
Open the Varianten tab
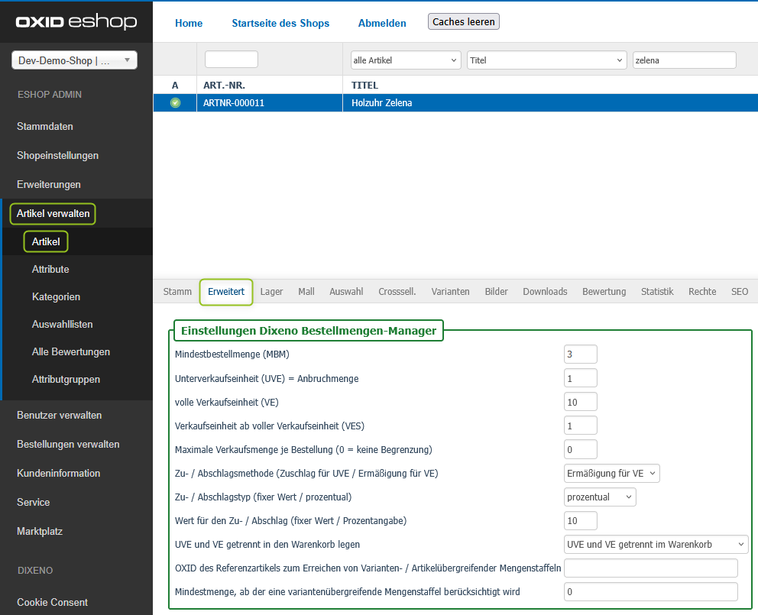coord(450,292)
